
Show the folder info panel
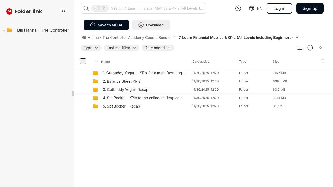click(310, 48)
